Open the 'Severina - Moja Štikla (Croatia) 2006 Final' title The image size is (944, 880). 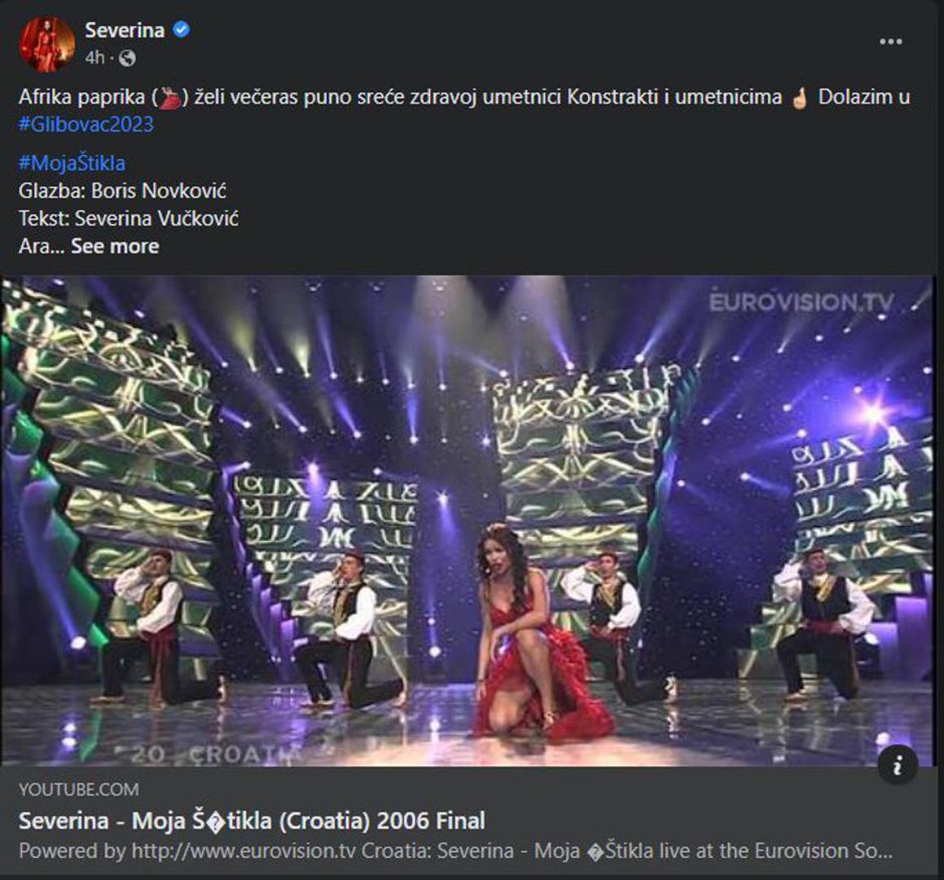252,821
